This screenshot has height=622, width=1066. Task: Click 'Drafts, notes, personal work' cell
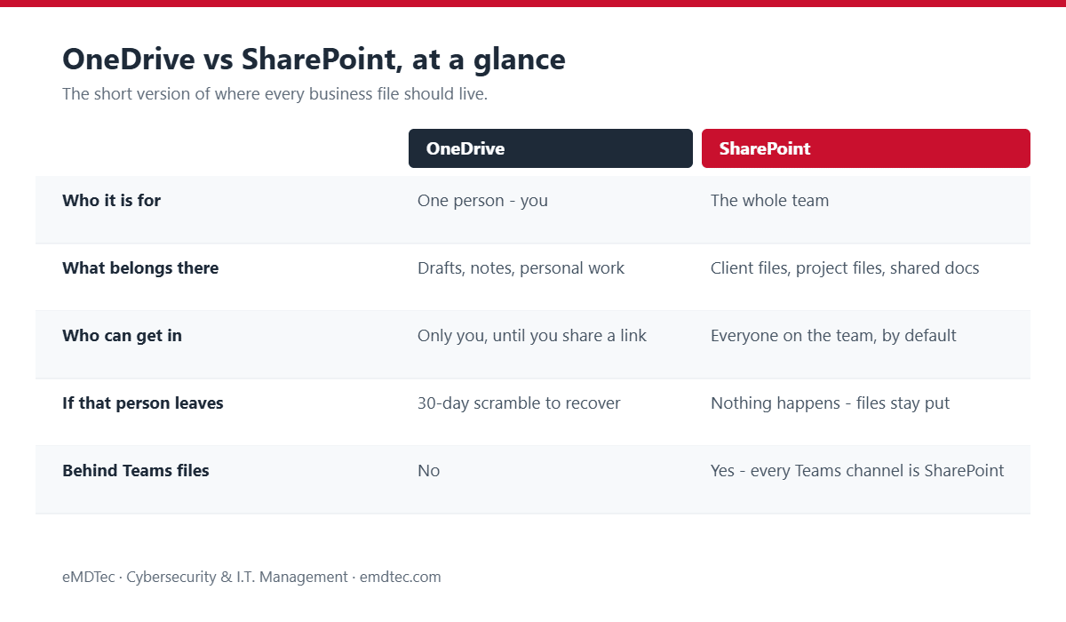click(521, 268)
